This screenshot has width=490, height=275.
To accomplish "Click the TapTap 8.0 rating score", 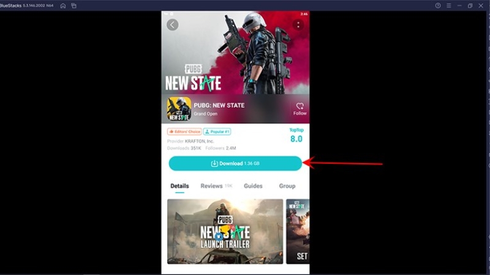I will pyautogui.click(x=296, y=136).
